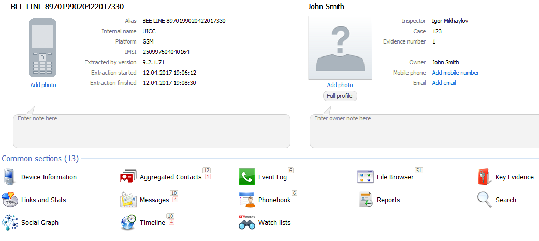The width and height of the screenshot is (539, 241).
Task: Click the Aggregated Contacts count badge 12
Action: [x=207, y=170]
